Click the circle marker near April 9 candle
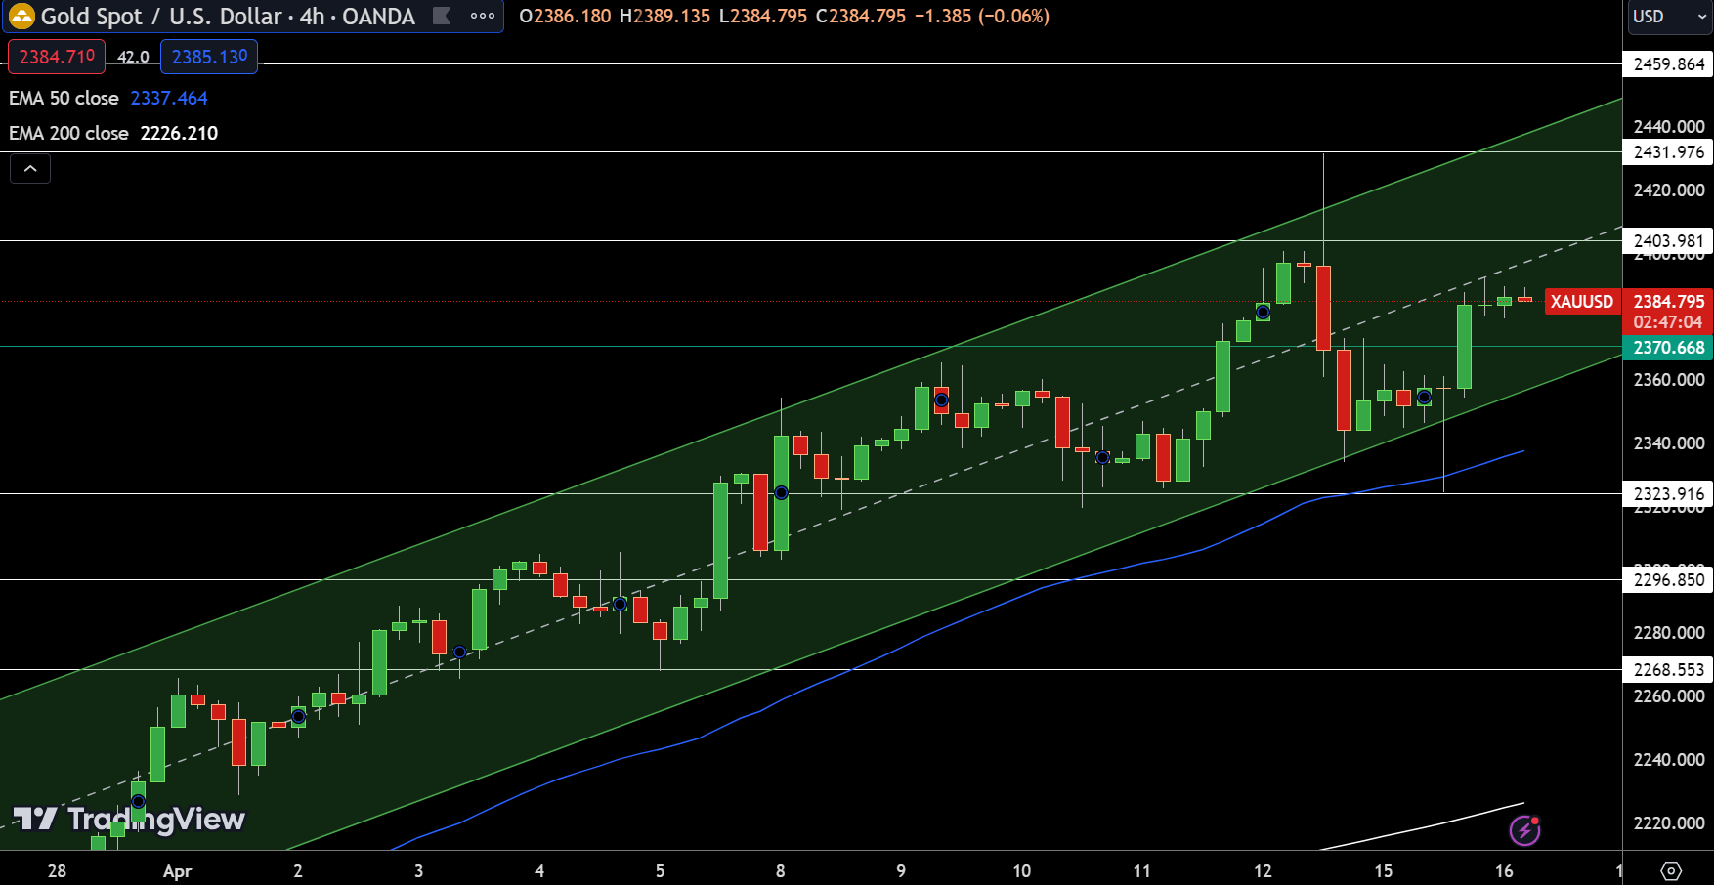Screen dimensions: 1714x885 pyautogui.click(x=941, y=400)
